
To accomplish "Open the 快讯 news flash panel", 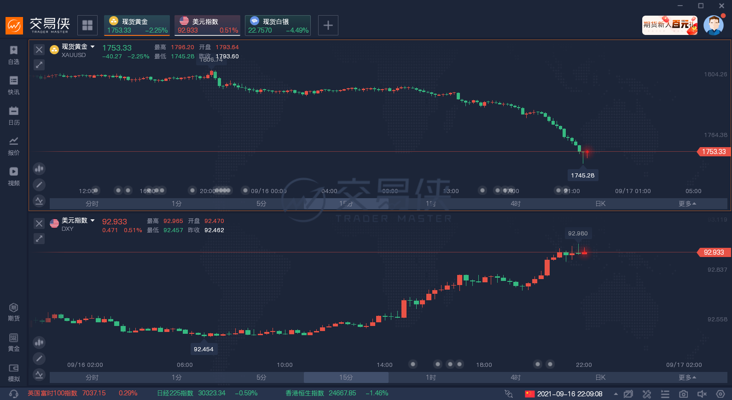I will pyautogui.click(x=14, y=85).
